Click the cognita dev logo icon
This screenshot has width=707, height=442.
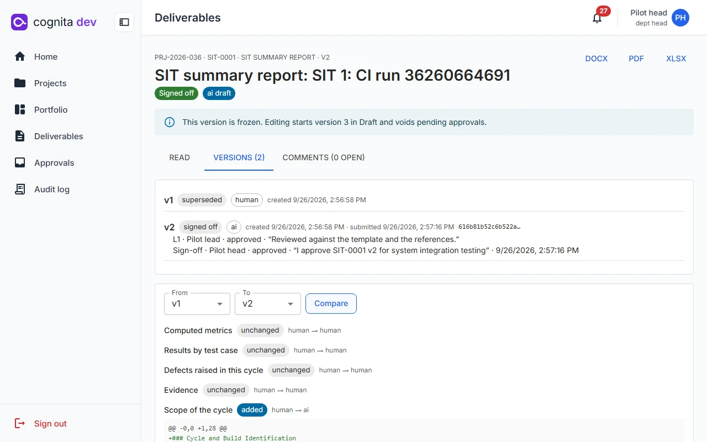coord(19,22)
